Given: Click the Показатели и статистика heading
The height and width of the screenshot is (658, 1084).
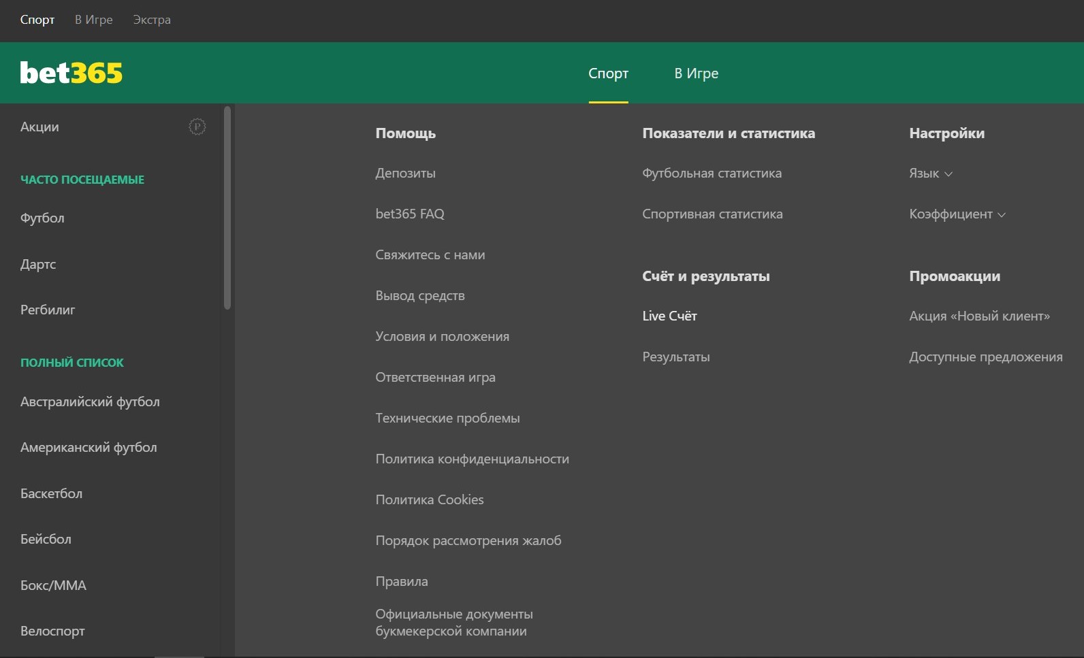Looking at the screenshot, I should (729, 133).
